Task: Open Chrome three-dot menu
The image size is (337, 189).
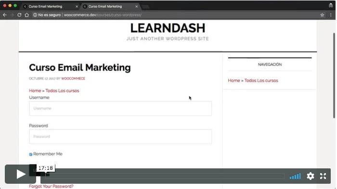Action: 331,15
